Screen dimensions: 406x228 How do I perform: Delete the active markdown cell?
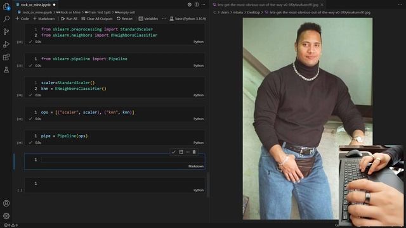click(194, 152)
